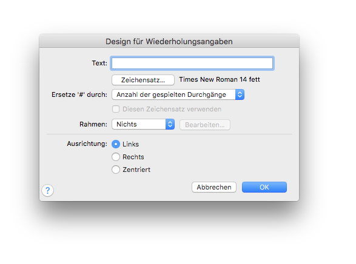This screenshot has height=264, width=356.
Task: Confirm the dialog with OK
Action: coord(264,187)
